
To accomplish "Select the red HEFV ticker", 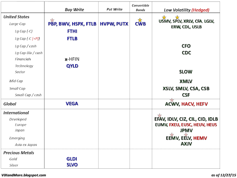I will pos(202,104).
